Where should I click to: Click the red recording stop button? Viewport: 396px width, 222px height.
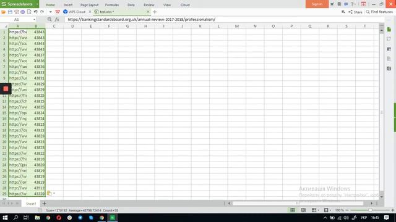(6, 89)
